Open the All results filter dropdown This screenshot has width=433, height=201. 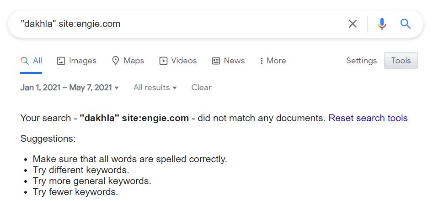tap(155, 88)
